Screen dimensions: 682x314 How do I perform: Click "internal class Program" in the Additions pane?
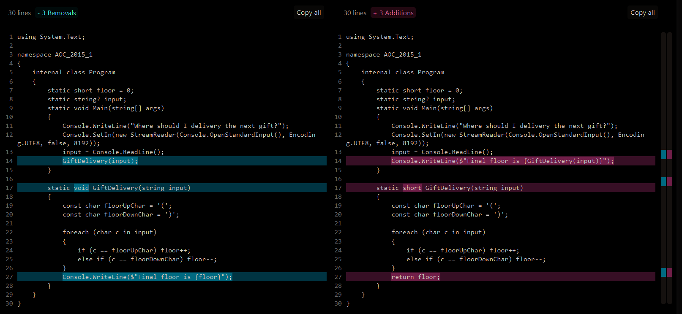403,72
